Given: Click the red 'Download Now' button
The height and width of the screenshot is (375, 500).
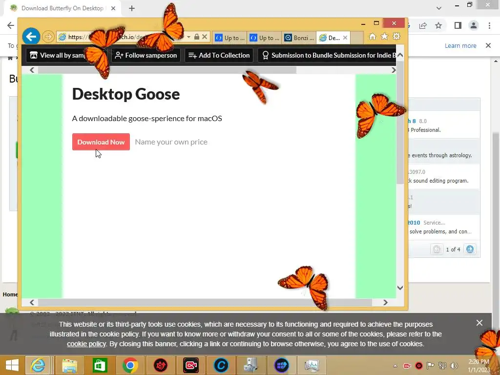Looking at the screenshot, I should click(101, 142).
